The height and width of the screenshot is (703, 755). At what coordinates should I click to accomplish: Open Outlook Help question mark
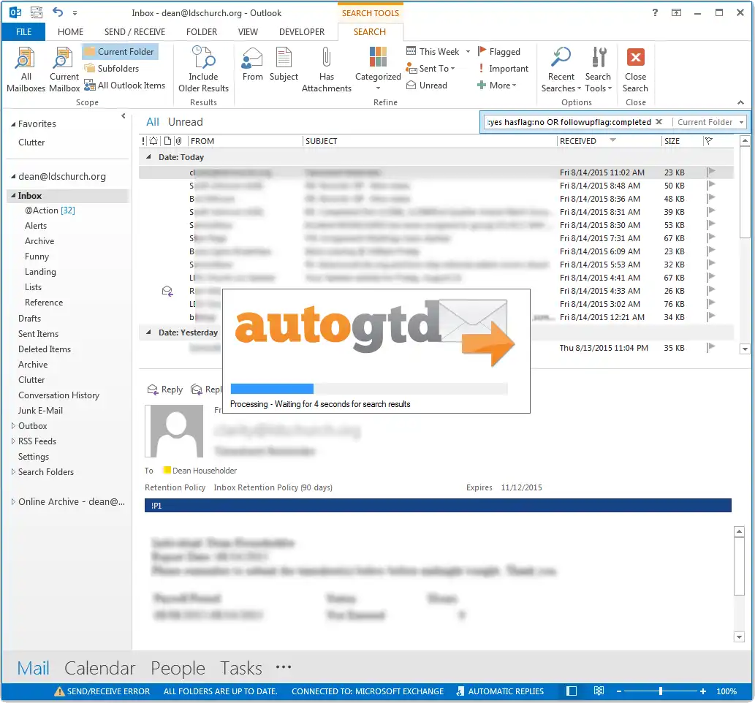pyautogui.click(x=655, y=12)
